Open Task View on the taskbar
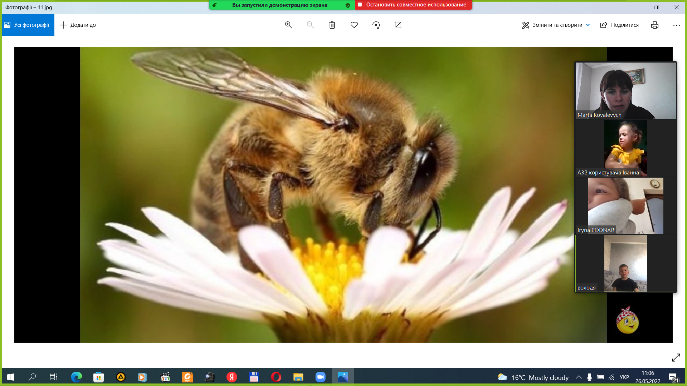Image resolution: width=687 pixels, height=386 pixels. 54,377
